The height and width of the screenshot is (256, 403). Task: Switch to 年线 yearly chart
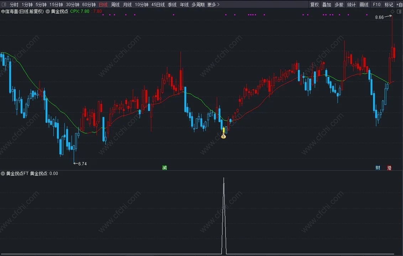coord(184,5)
